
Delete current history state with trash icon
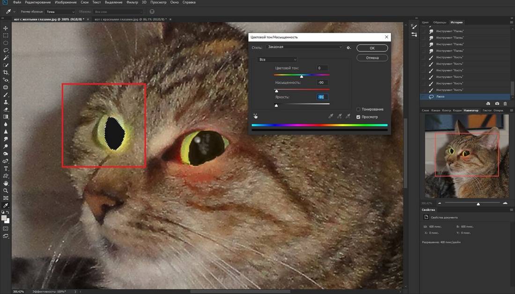click(505, 103)
